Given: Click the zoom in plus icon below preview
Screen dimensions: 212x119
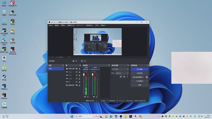Looking at the screenshot, I should [x=56, y=57].
